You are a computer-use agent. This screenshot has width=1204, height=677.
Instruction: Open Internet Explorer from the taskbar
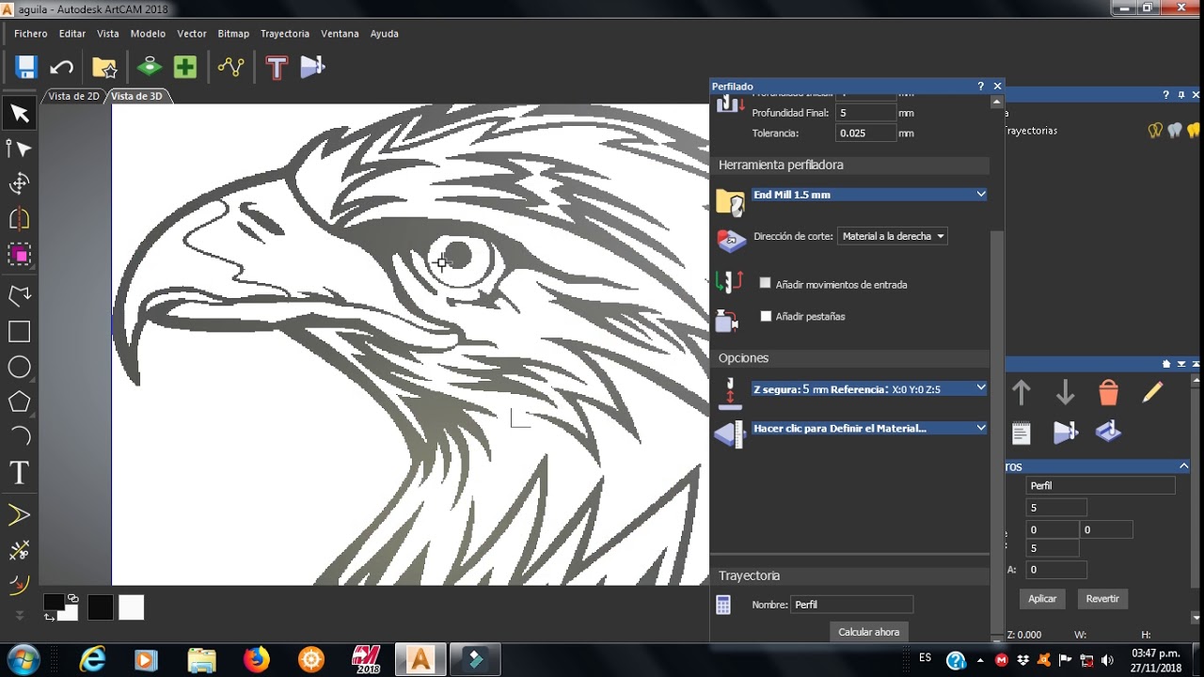[92, 659]
